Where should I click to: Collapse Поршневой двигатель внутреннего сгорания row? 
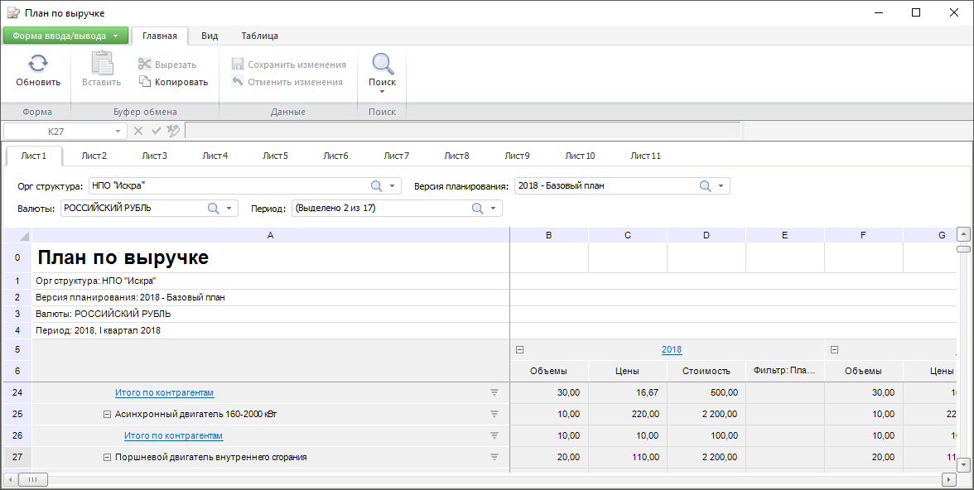[x=107, y=457]
